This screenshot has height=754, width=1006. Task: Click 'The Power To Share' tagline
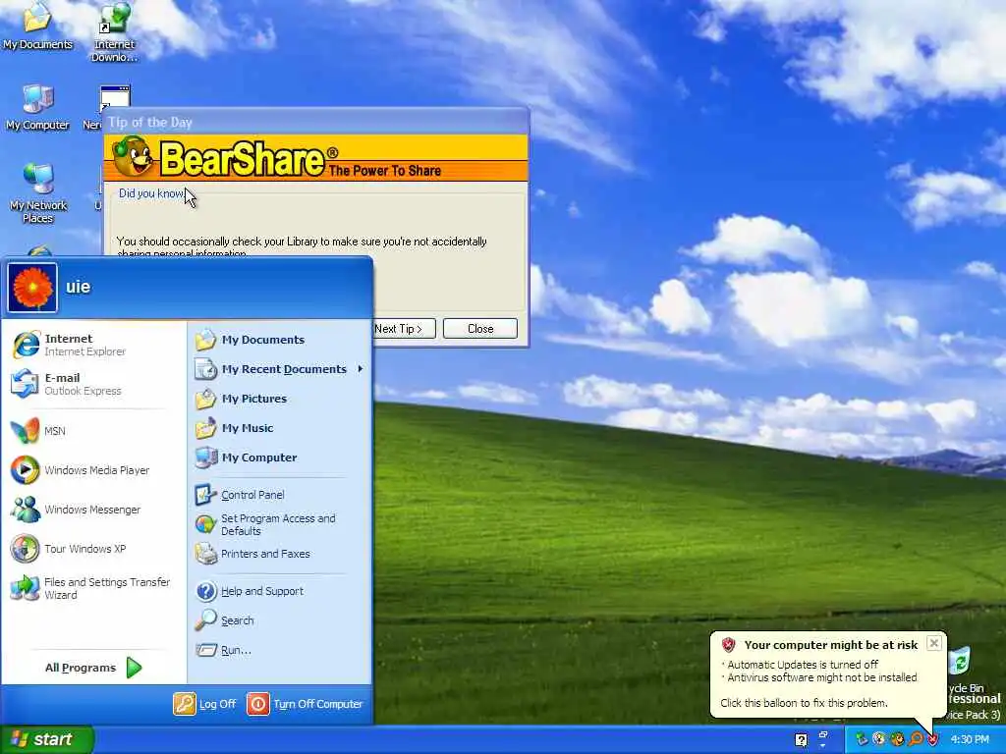pos(385,171)
